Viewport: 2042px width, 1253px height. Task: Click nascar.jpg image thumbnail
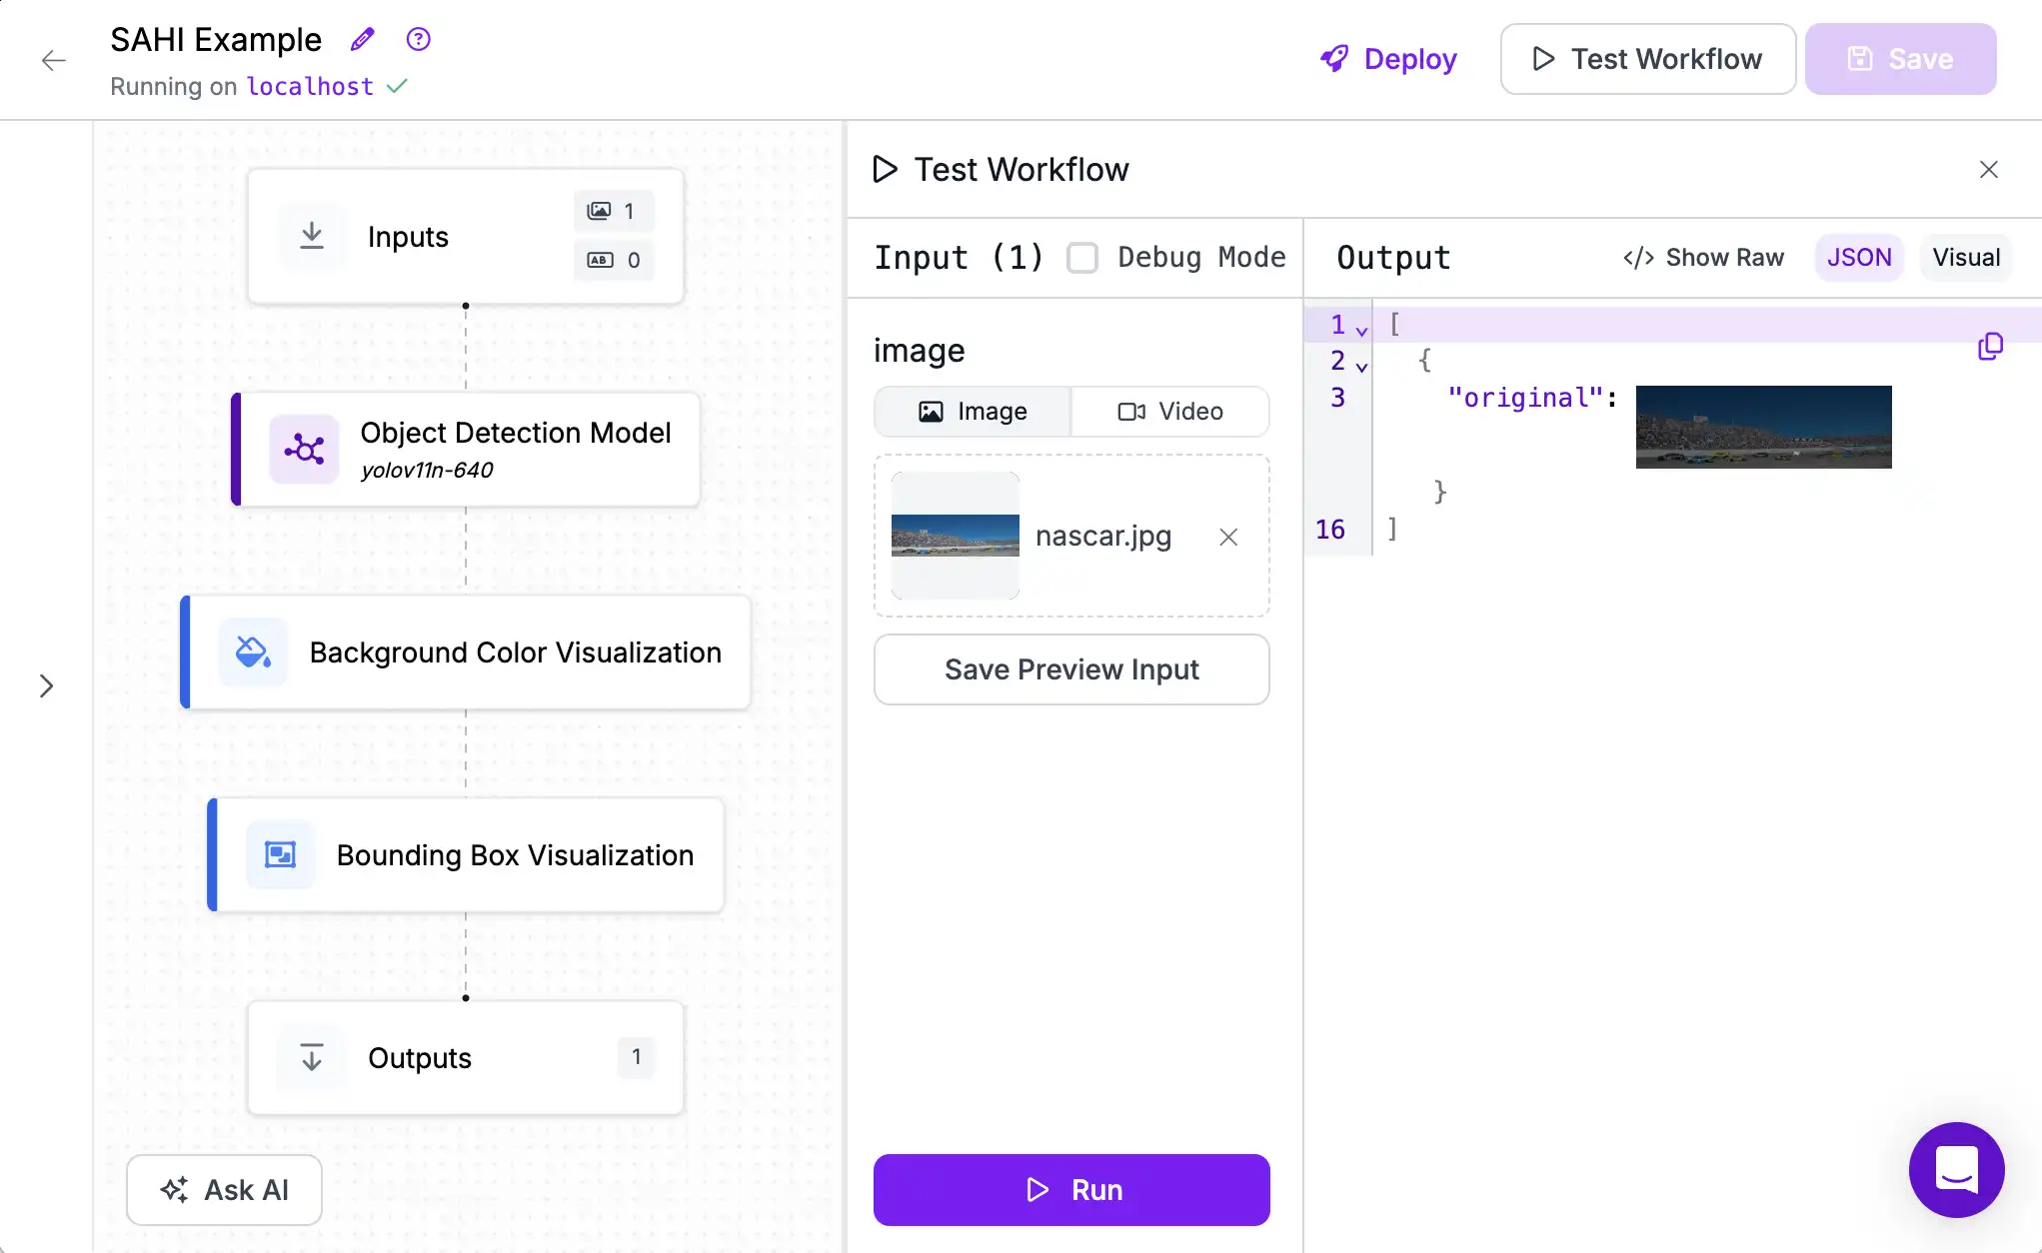[x=957, y=536]
